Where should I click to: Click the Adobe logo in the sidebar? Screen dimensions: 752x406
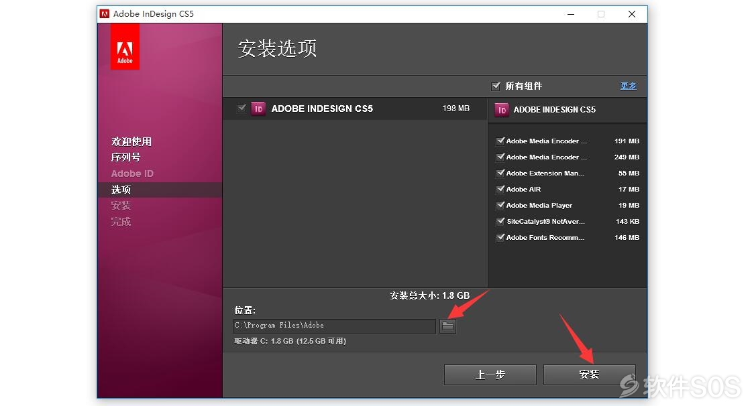point(125,47)
